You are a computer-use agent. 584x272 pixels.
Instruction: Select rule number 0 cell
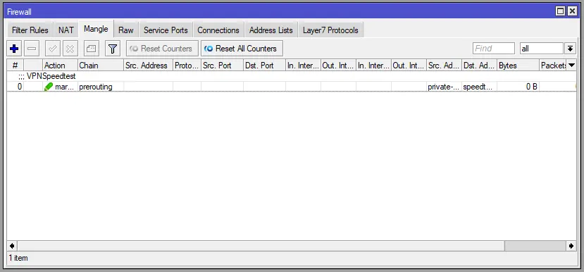(15, 87)
